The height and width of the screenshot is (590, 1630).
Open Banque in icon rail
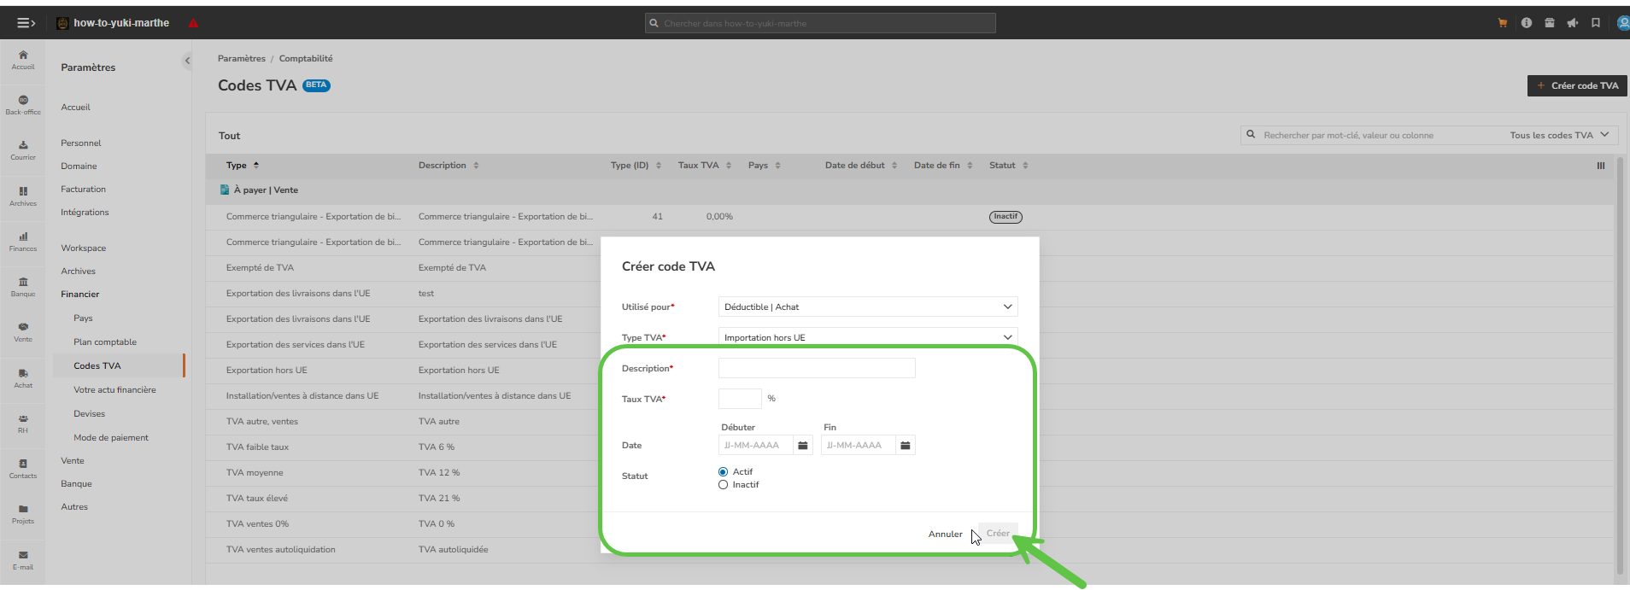point(23,287)
